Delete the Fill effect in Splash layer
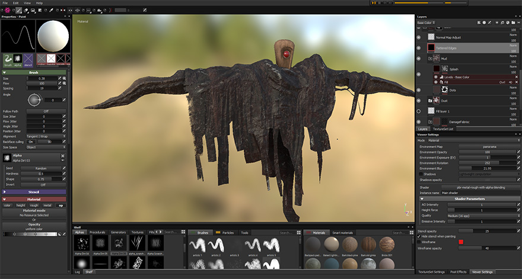The image size is (522, 279). point(517,82)
